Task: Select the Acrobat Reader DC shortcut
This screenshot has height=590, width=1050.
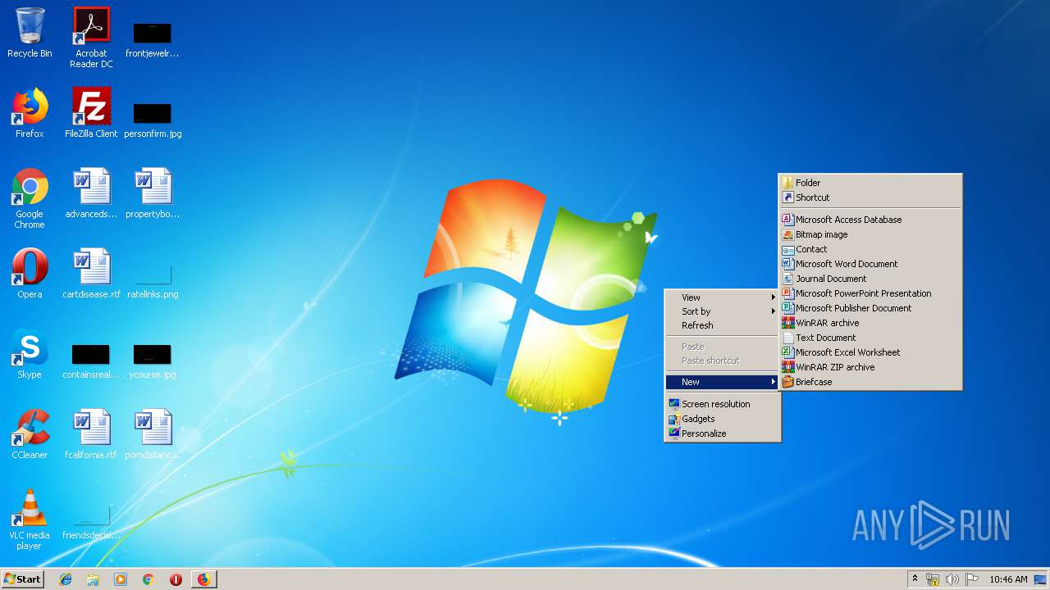Action: [x=91, y=38]
